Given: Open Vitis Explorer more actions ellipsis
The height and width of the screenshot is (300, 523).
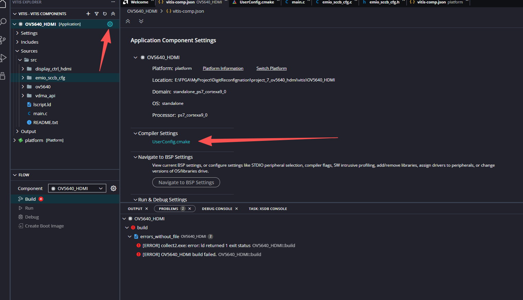Looking at the screenshot, I should pos(113,2).
